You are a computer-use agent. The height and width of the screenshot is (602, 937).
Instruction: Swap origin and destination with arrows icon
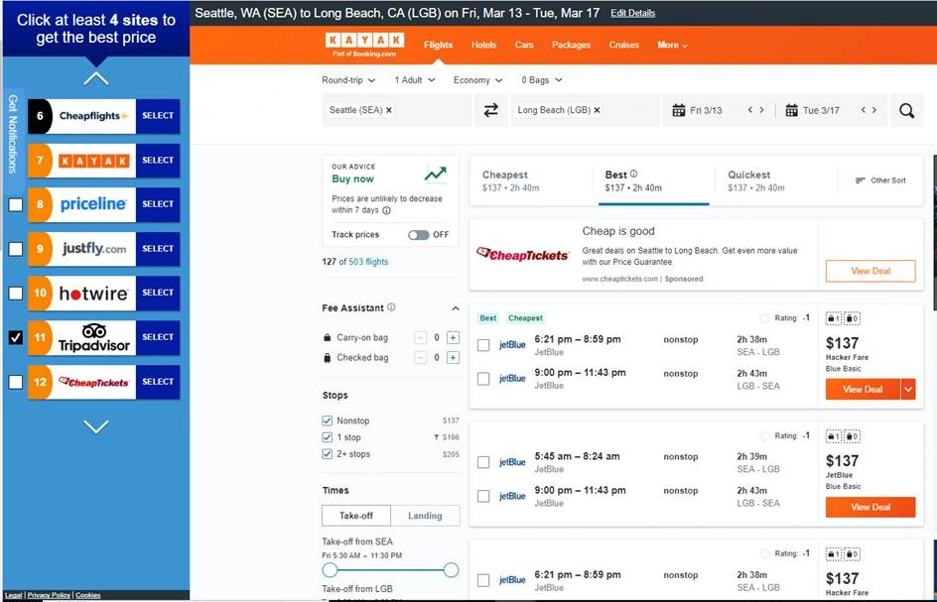coord(490,110)
